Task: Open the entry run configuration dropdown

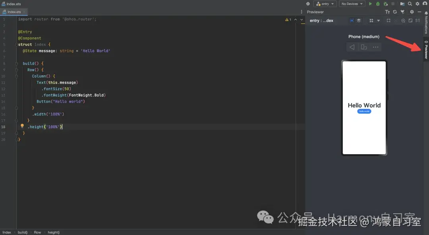Action: coord(325,4)
